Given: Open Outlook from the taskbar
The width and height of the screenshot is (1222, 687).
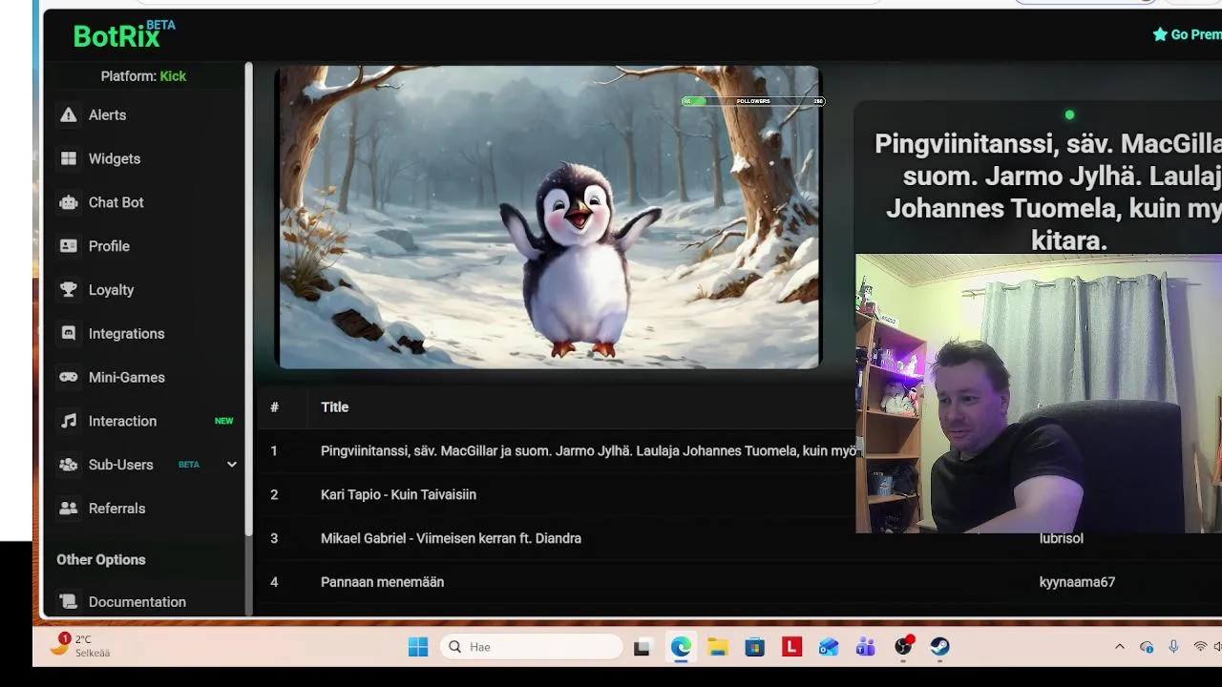Looking at the screenshot, I should (x=829, y=647).
